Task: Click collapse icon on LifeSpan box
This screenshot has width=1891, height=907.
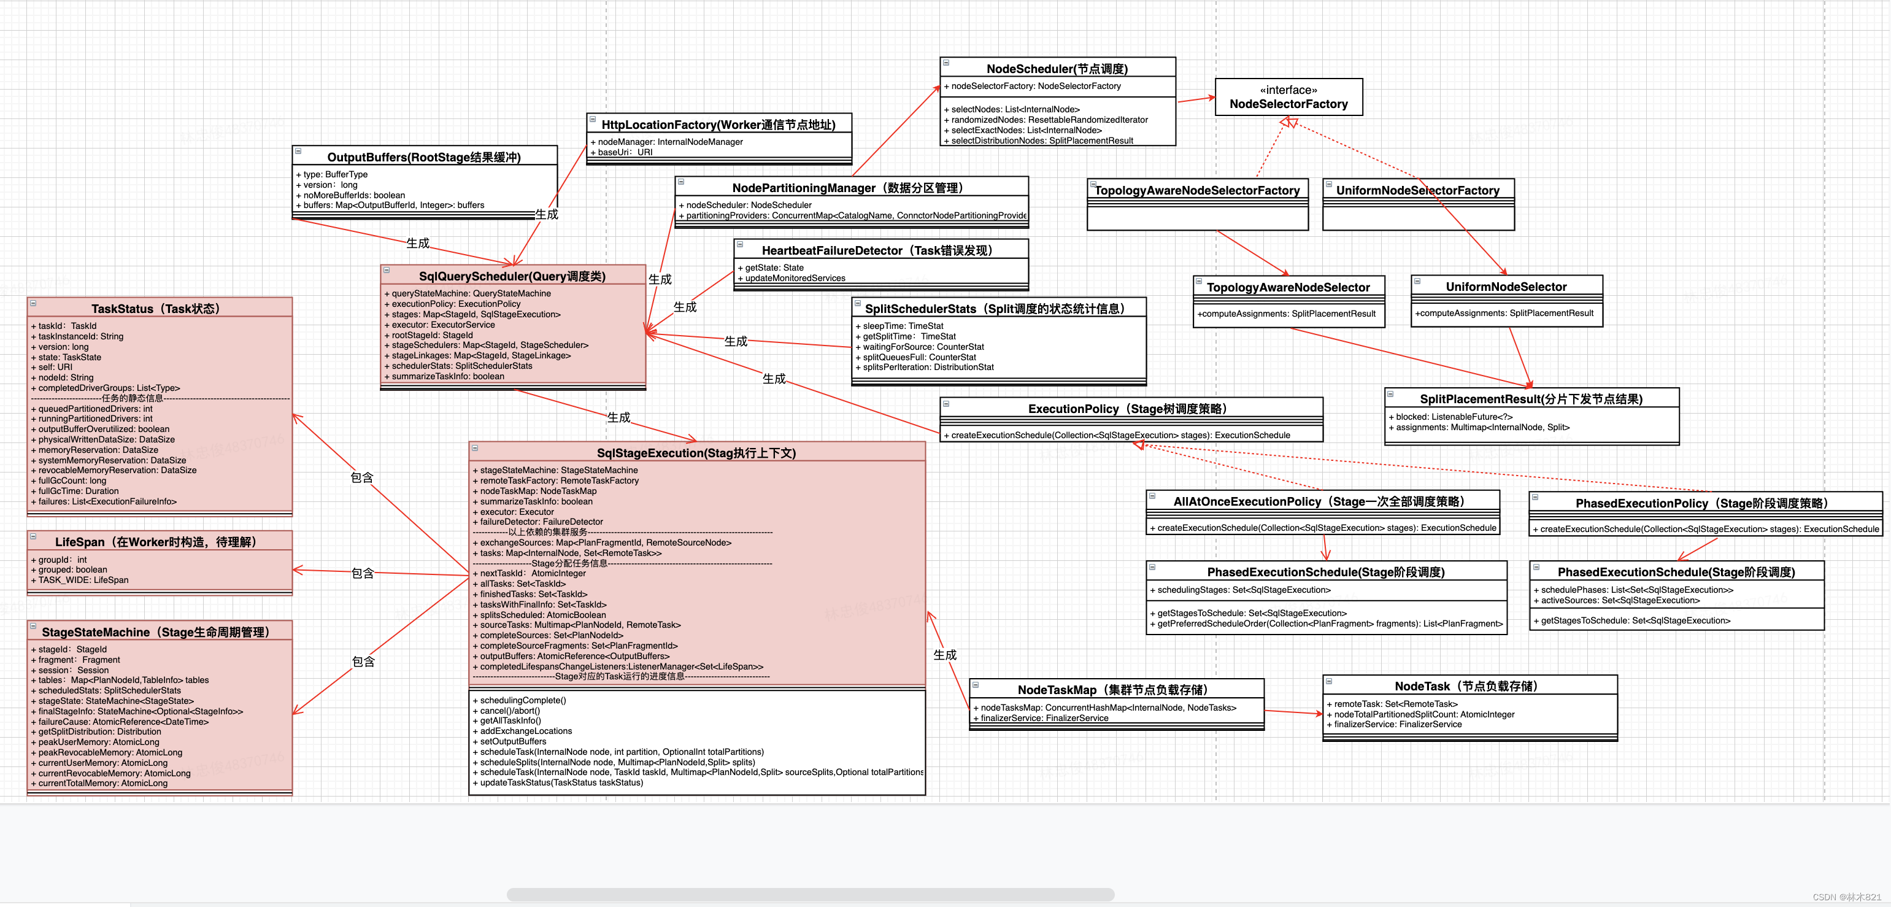Action: coord(33,537)
